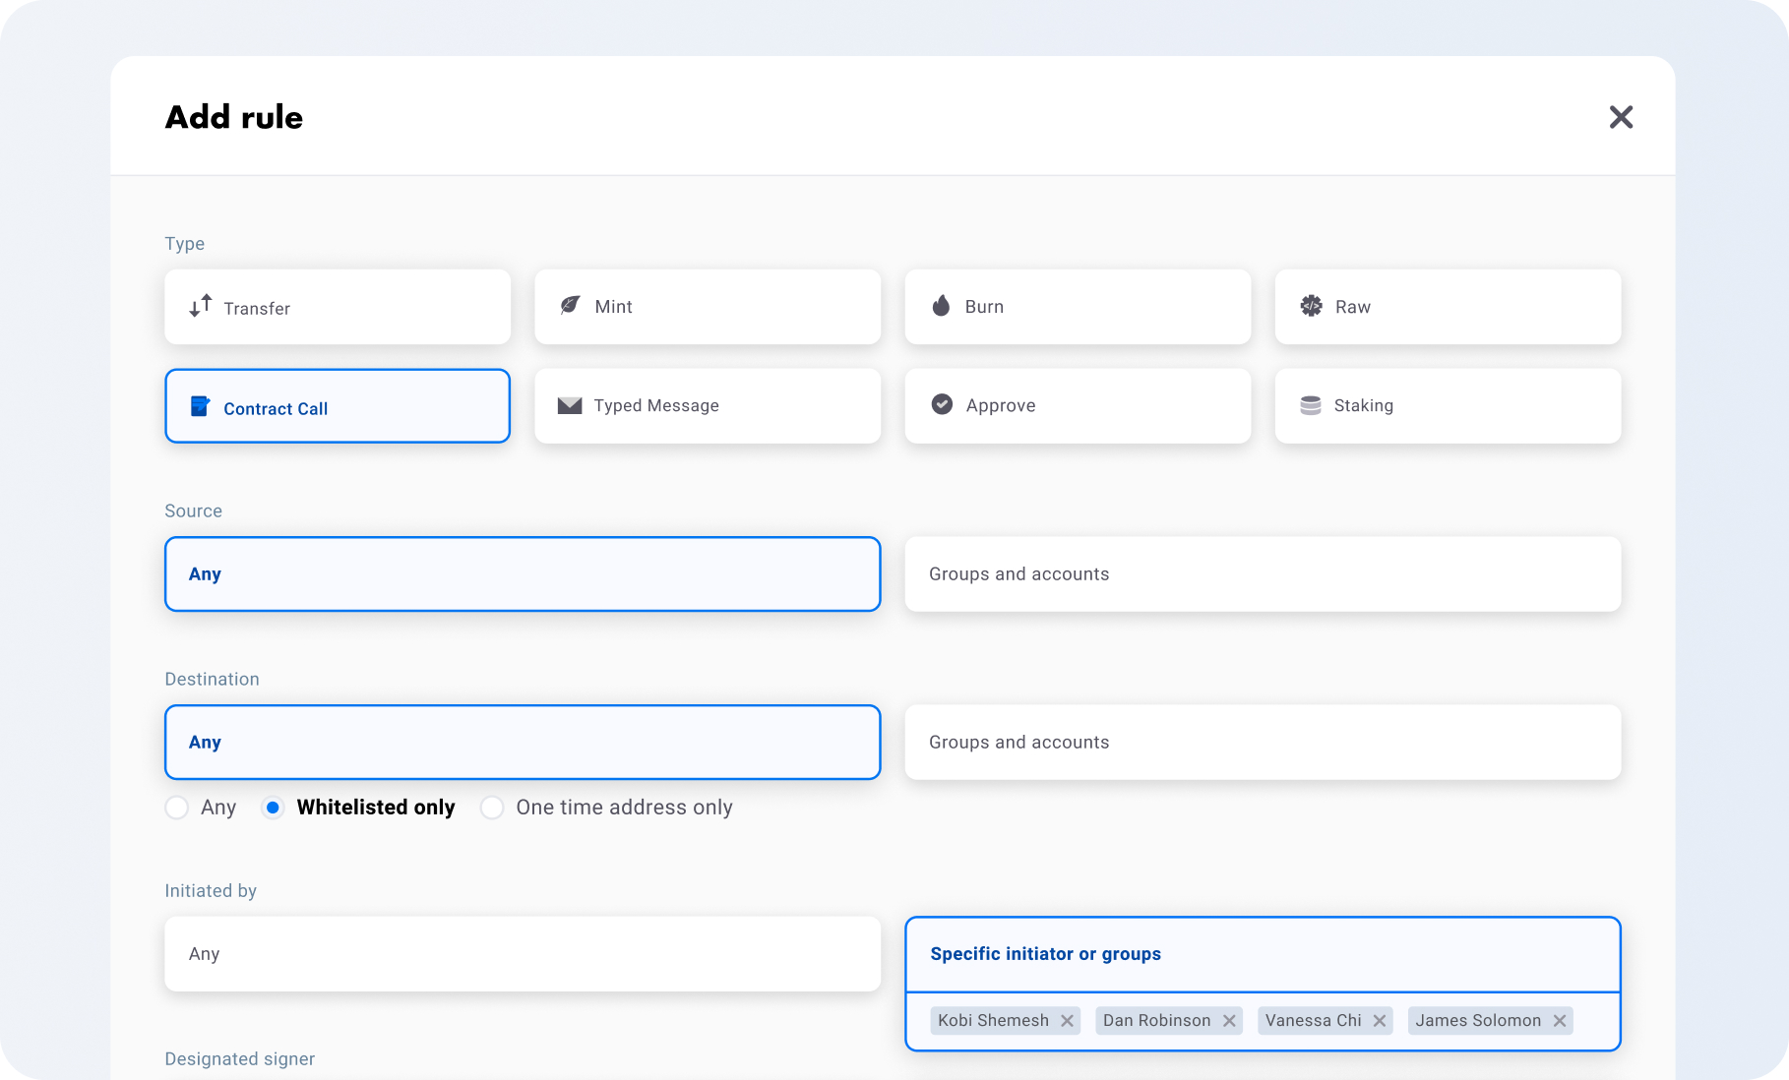
Task: Pick the Raw type icon
Action: click(1311, 306)
